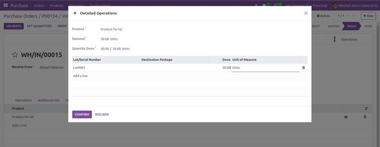
Task: Open the Orders menu
Action: [39, 5]
